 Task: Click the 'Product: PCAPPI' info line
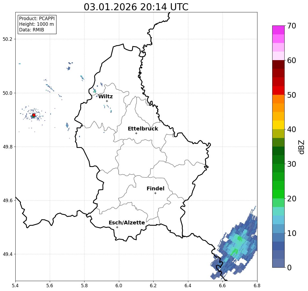pyautogui.click(x=37, y=19)
